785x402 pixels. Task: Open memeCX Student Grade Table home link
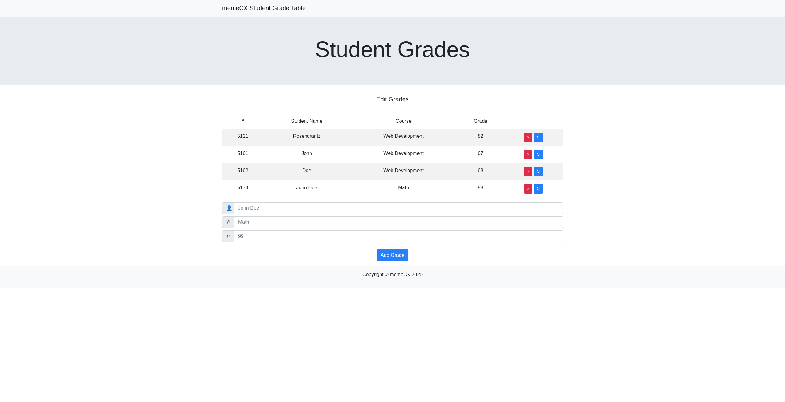264,8
